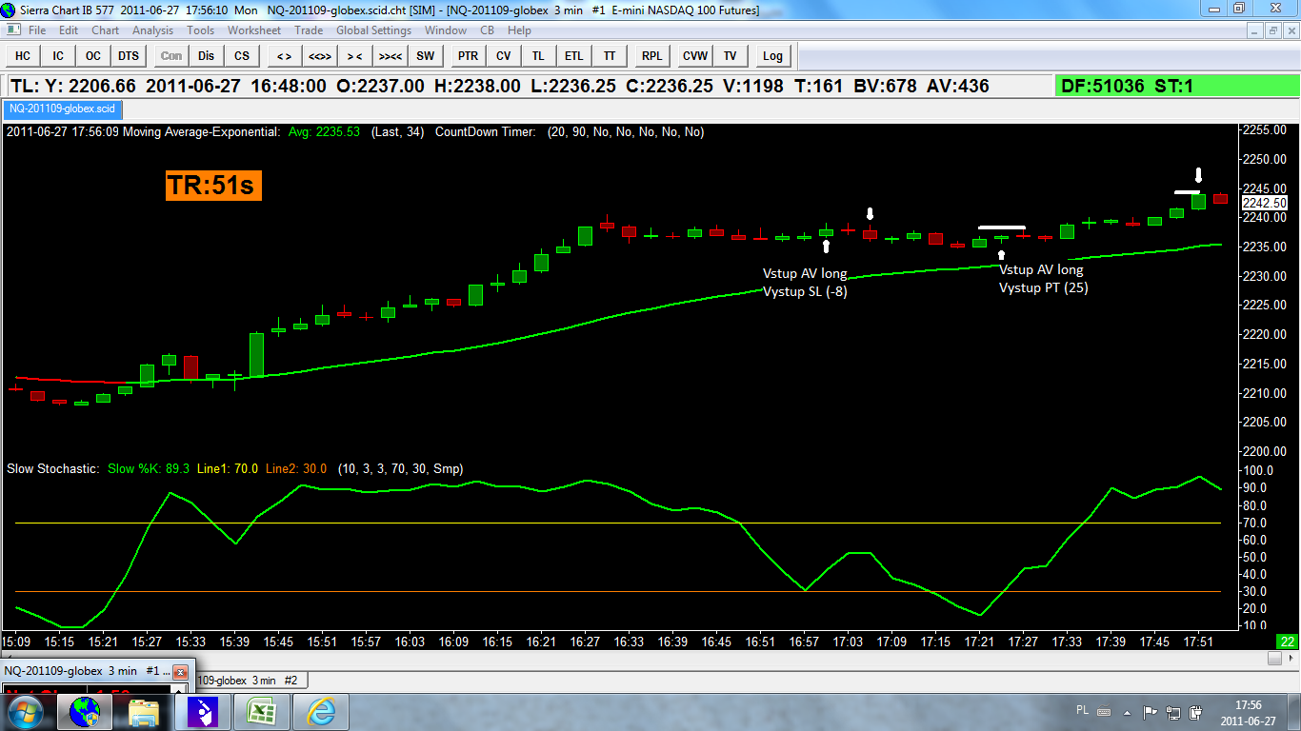Screen dimensions: 1301x731
Task: Click the TV toolbar button
Action: coord(731,56)
